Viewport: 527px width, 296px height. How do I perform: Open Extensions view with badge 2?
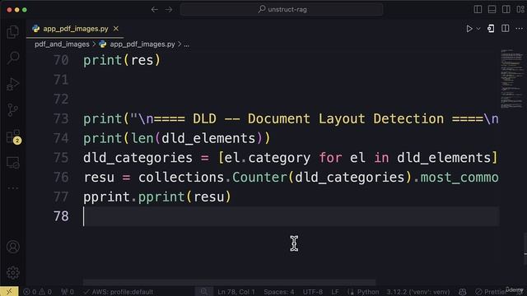tap(13, 137)
